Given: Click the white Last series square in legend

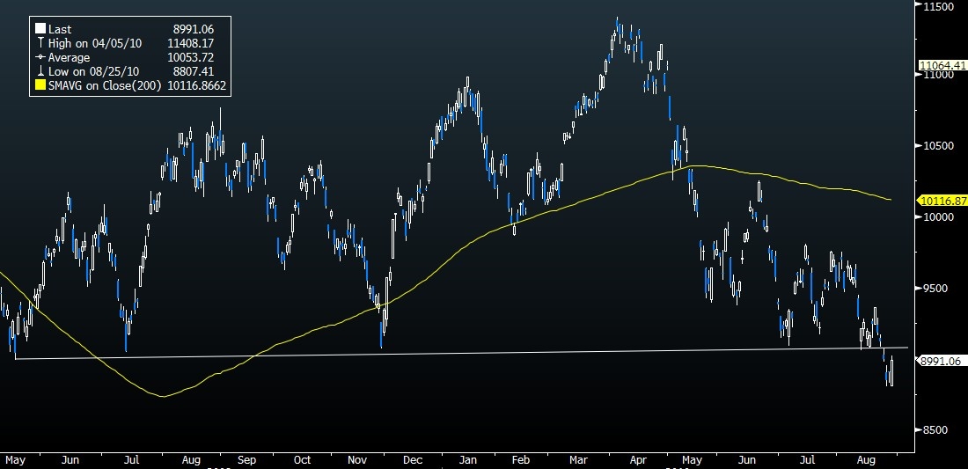Looking at the screenshot, I should [x=40, y=29].
